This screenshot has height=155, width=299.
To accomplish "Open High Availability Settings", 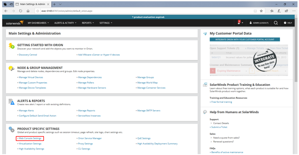I will coord(32,149).
